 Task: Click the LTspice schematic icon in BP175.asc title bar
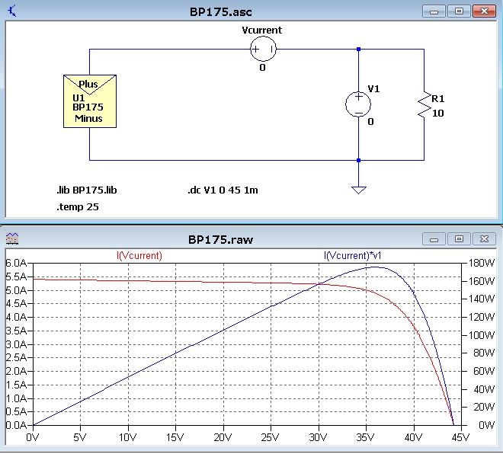[12, 11]
